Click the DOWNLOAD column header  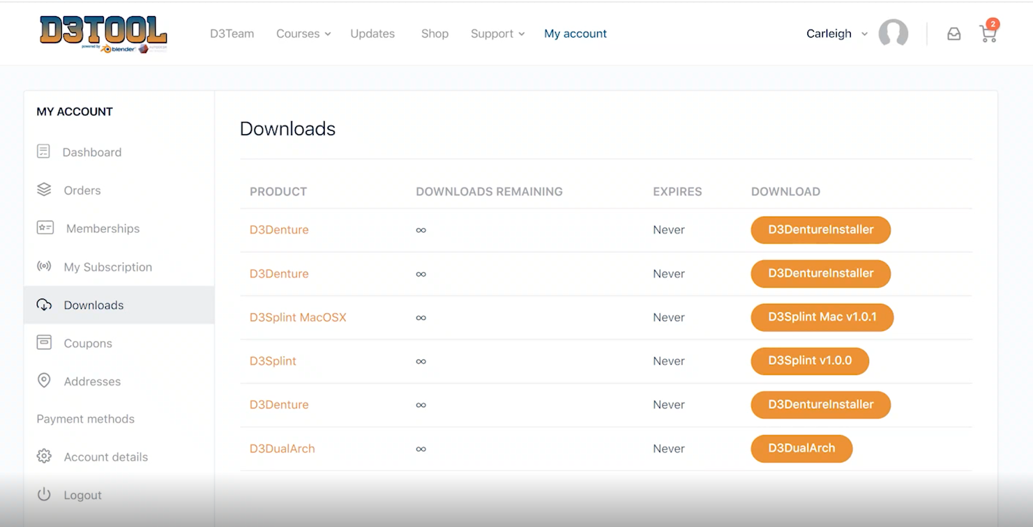coord(786,192)
